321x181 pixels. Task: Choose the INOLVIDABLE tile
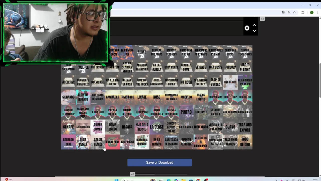[98, 82]
